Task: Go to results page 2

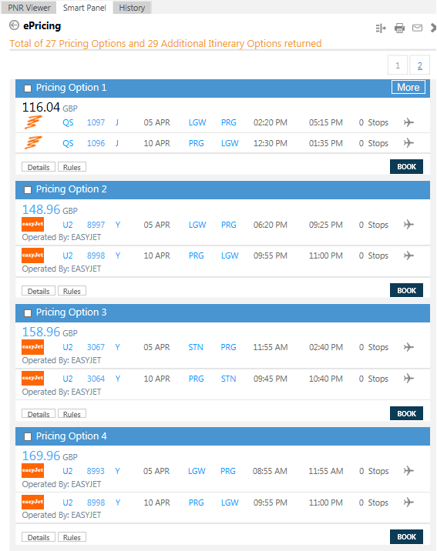Action: 420,65
